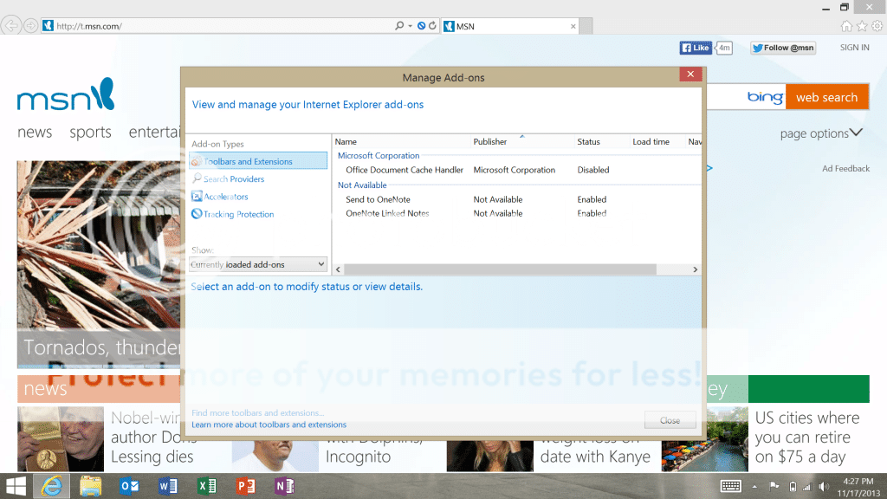Open the touch keyboard from system tray
887x499 pixels.
[x=730, y=486]
